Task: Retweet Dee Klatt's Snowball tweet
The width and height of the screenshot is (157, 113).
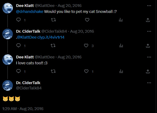Action: (53, 20)
